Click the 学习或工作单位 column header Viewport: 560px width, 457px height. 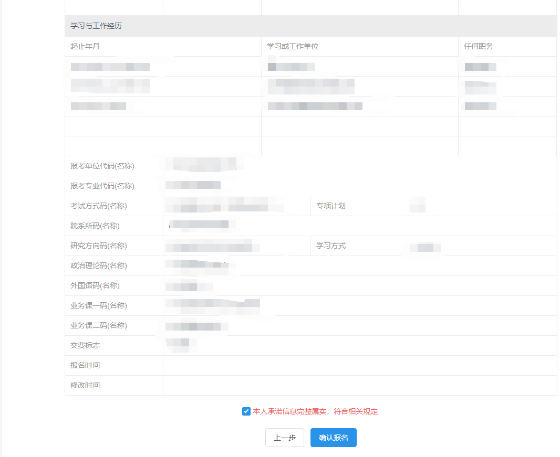[293, 46]
